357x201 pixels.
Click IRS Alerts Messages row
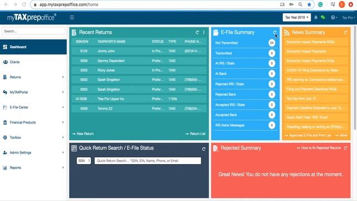(x=245, y=125)
